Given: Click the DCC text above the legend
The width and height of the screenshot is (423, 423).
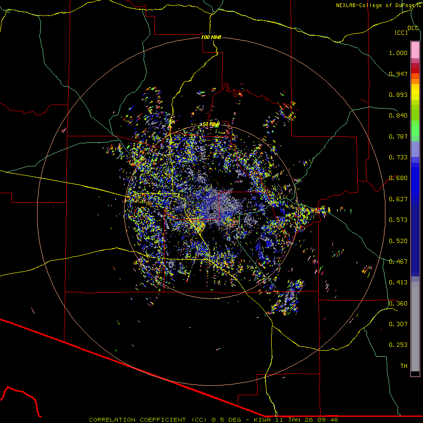Looking at the screenshot, I should point(413,28).
